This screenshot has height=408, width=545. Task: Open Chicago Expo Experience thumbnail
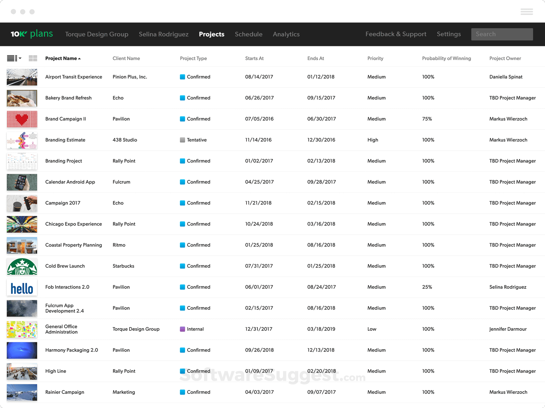click(x=22, y=224)
